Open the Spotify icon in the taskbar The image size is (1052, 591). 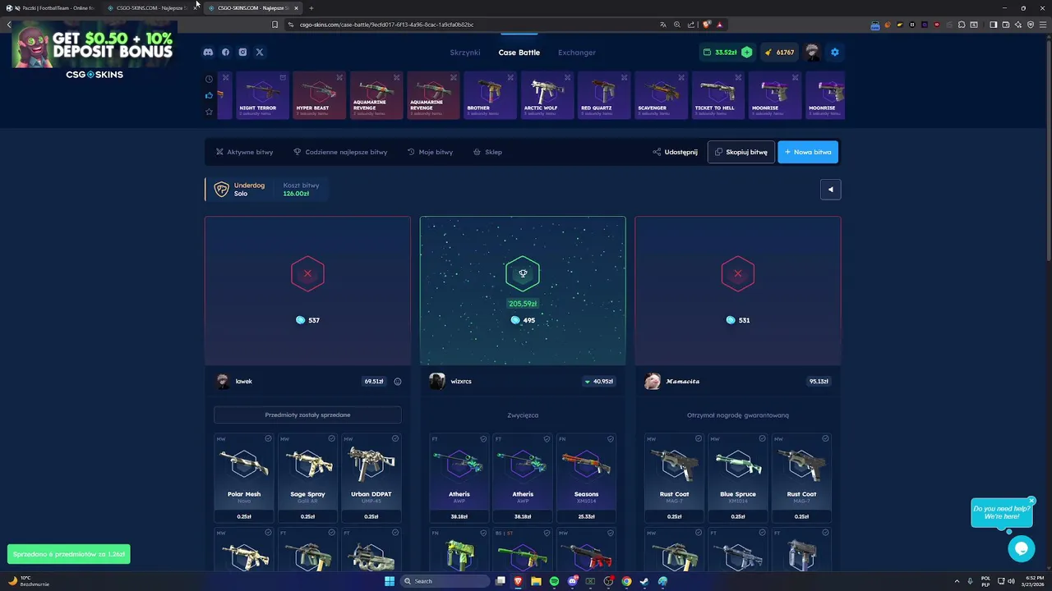(554, 581)
